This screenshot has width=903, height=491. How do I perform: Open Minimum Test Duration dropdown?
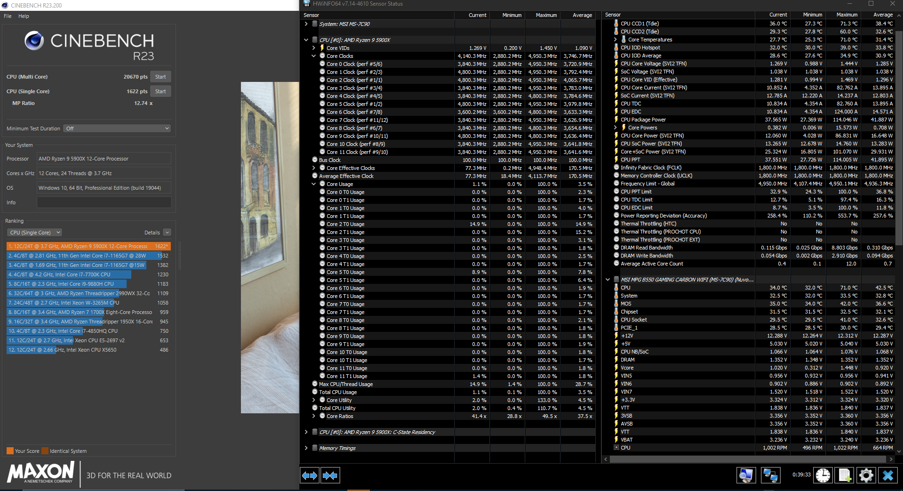tap(117, 129)
